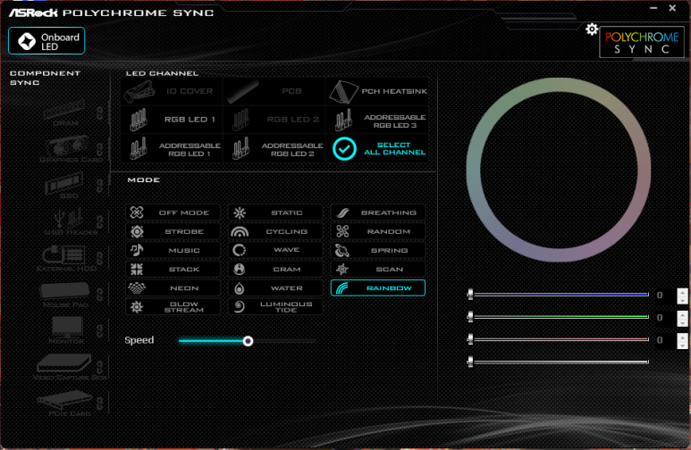The height and width of the screenshot is (450, 691).
Task: Set lighting to Off Mode
Action: (x=173, y=212)
